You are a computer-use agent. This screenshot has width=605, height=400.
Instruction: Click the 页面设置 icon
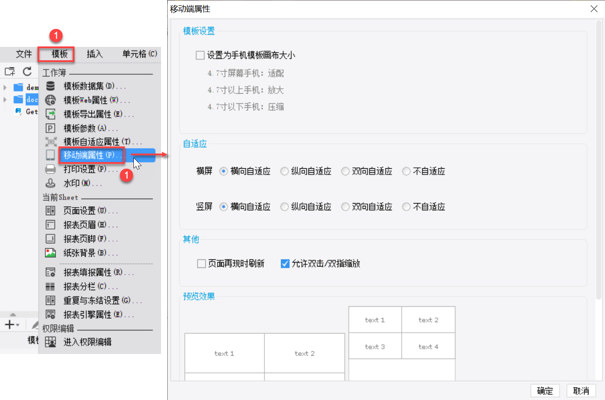50,210
